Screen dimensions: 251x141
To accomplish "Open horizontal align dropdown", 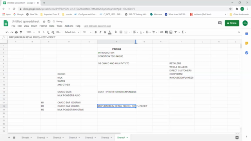I will [x=135, y=32].
